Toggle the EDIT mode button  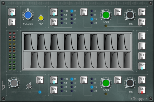point(142,66)
